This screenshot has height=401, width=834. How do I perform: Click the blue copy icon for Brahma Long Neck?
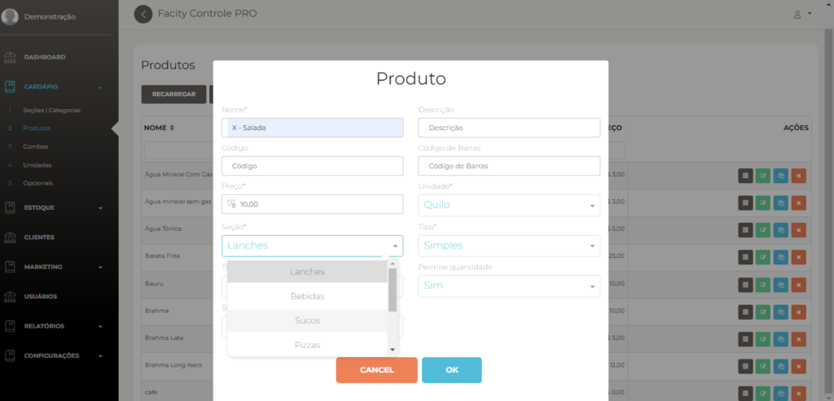[x=781, y=365]
